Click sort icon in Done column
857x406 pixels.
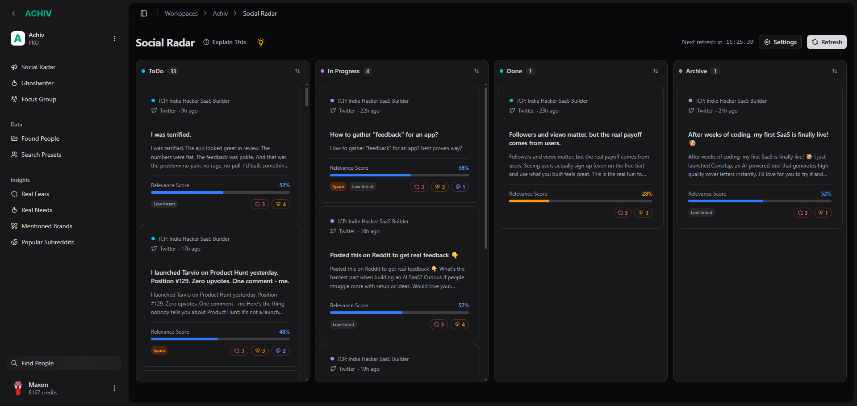[x=656, y=71]
